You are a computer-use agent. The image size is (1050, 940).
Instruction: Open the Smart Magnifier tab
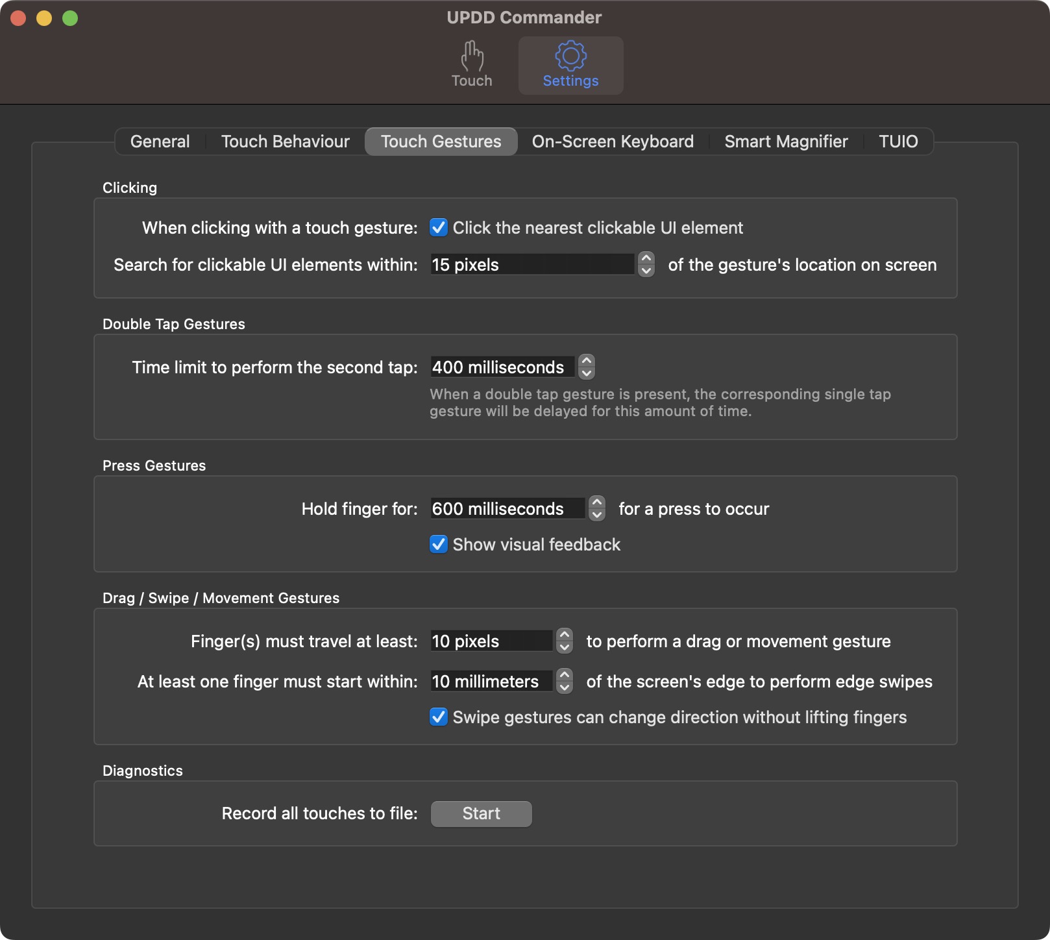click(x=786, y=142)
